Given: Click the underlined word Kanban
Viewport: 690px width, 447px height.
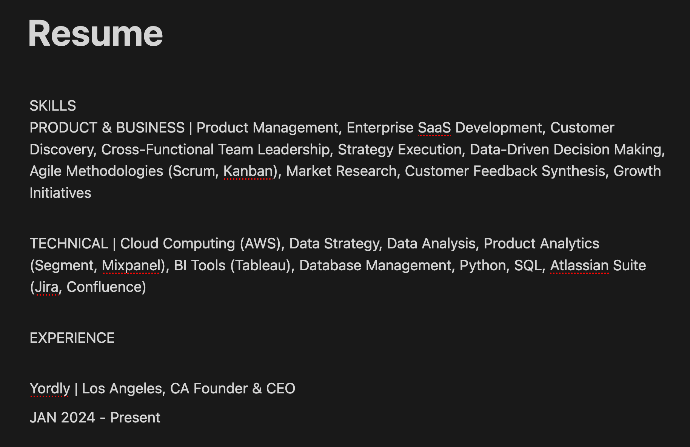Looking at the screenshot, I should (248, 171).
